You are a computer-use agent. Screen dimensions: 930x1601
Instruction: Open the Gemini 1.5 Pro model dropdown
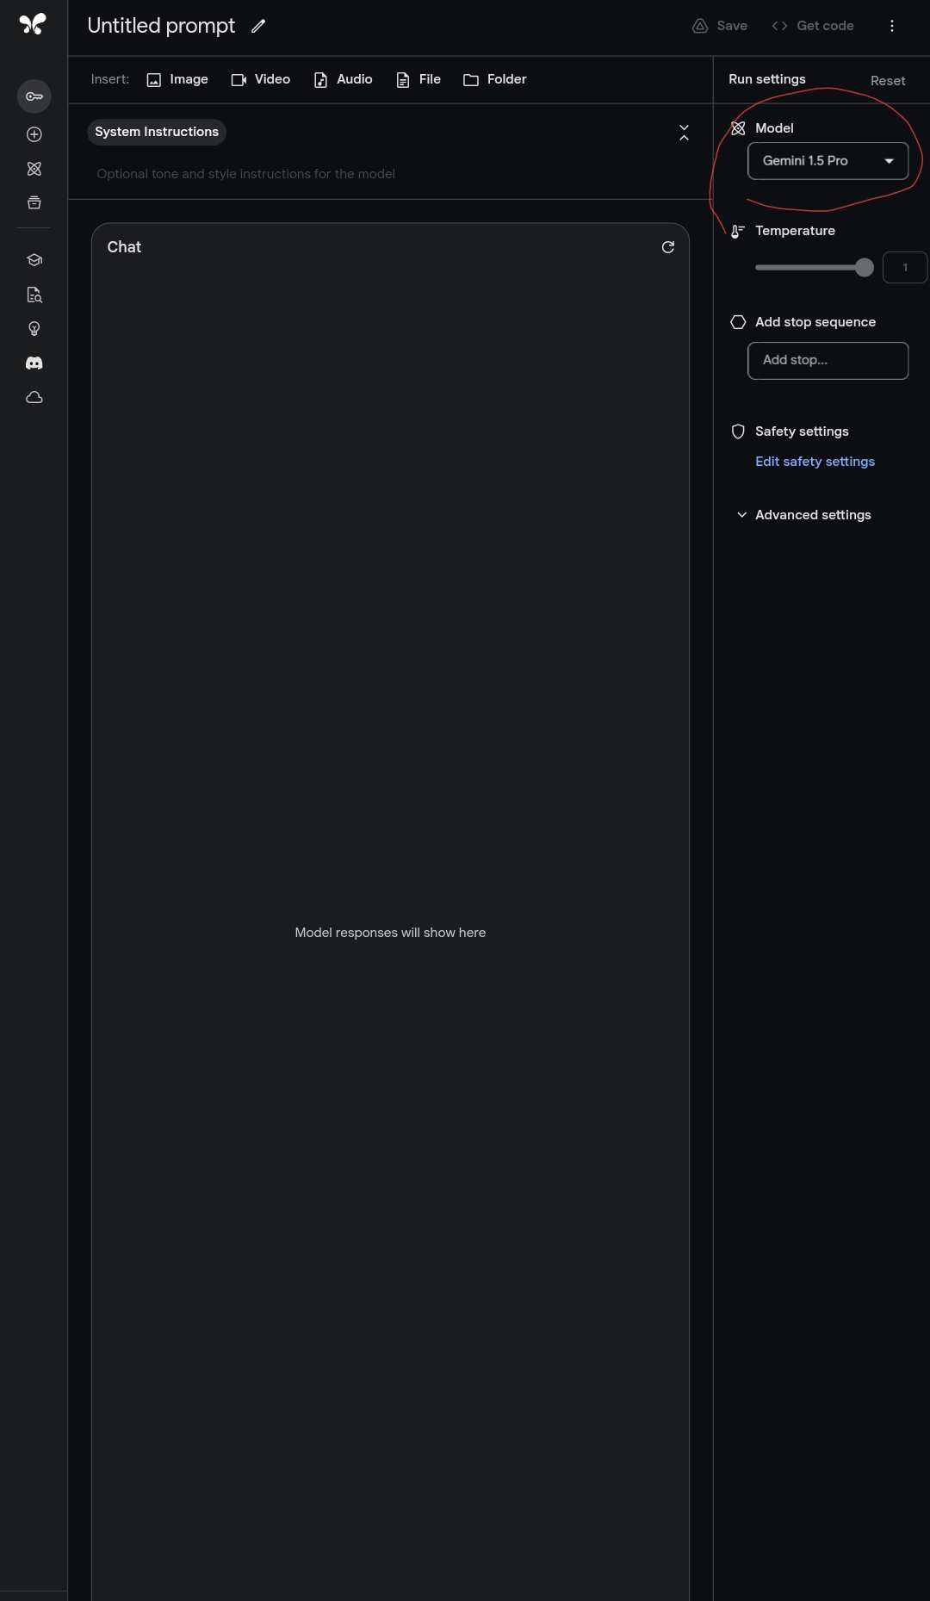tap(828, 161)
